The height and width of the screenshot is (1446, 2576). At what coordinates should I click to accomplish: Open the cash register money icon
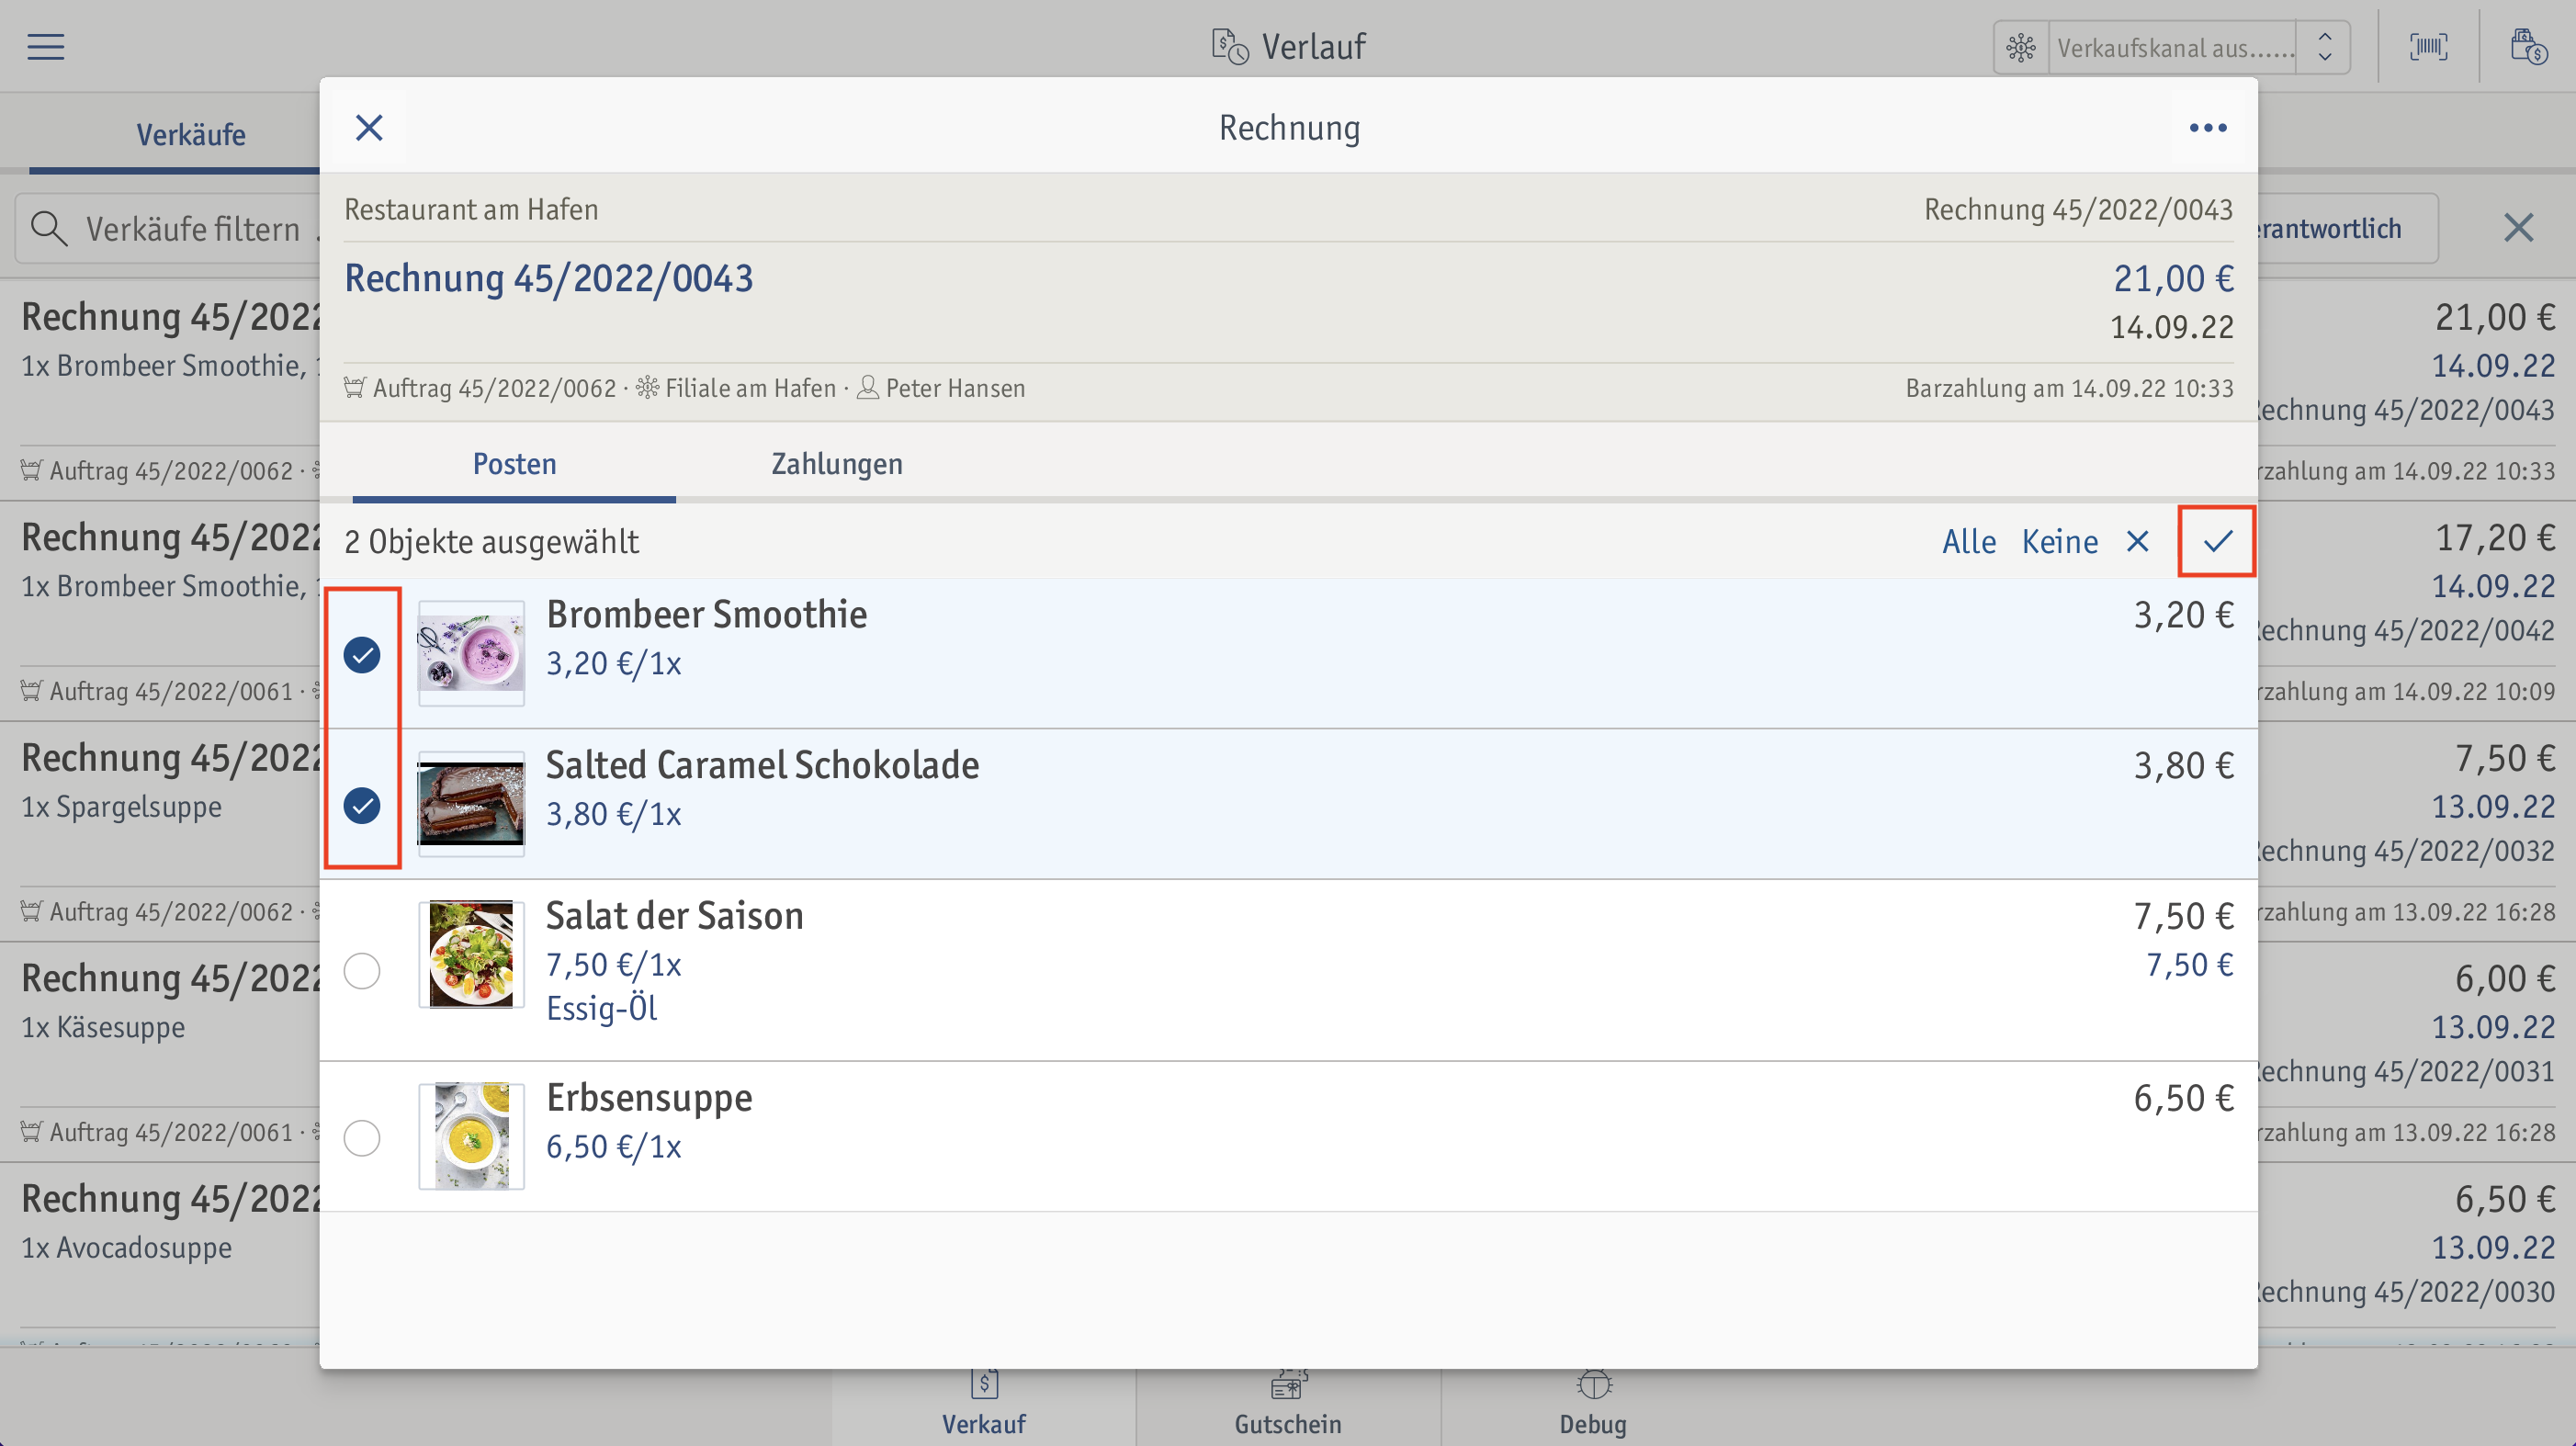[x=2528, y=46]
